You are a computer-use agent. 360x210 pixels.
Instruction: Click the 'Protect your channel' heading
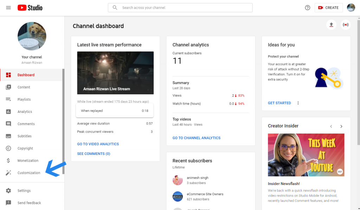(283, 56)
